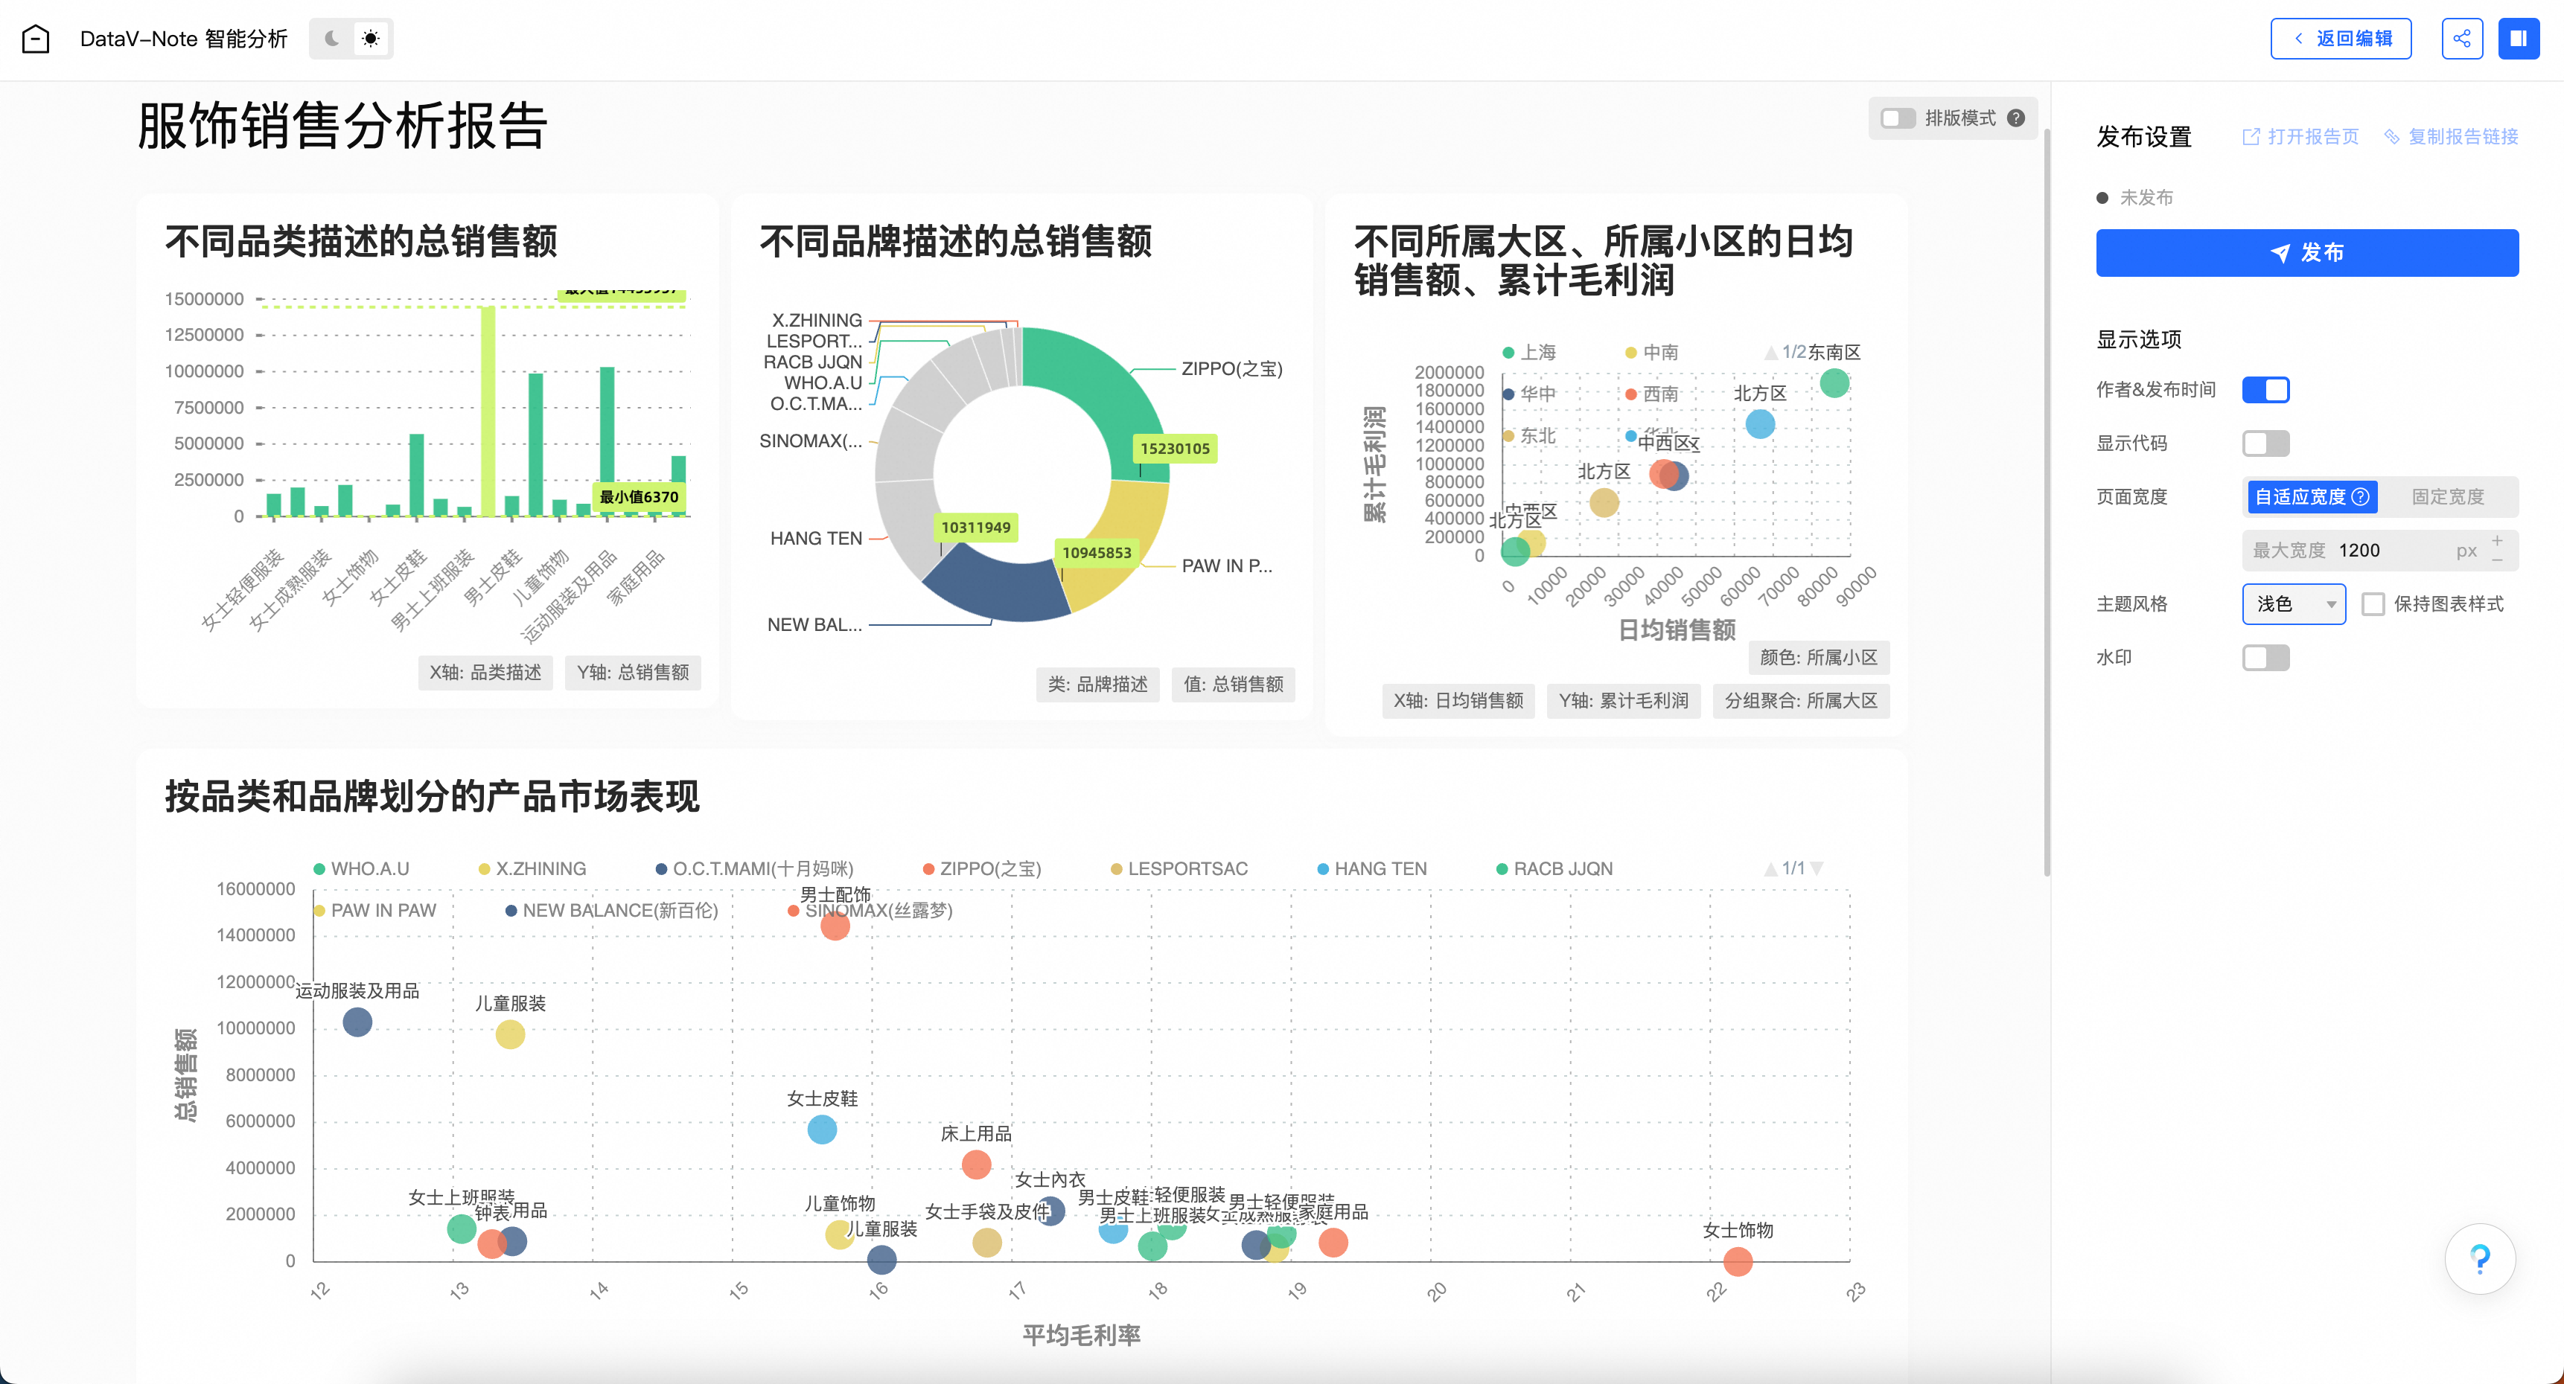Enable the 显示代码 switch
The image size is (2564, 1384).
2265,443
